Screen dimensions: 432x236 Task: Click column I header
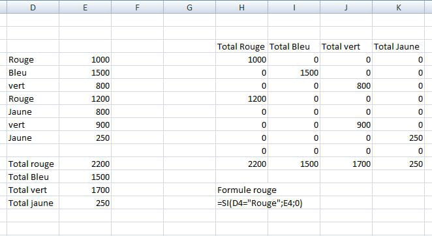pos(294,7)
